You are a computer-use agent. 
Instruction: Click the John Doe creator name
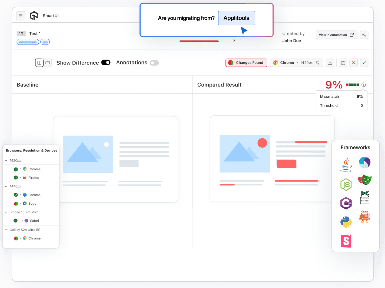292,41
